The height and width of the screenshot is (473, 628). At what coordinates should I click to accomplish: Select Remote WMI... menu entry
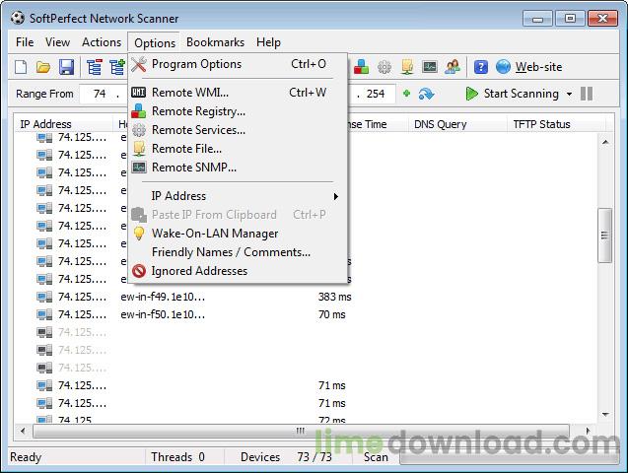coord(238,93)
